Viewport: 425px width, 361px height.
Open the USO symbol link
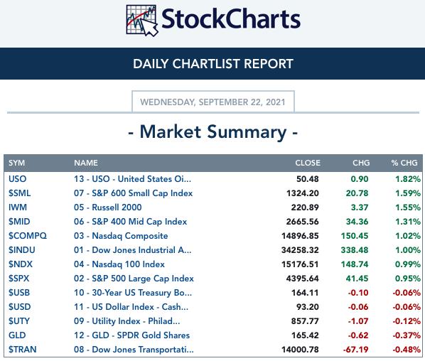tap(17, 179)
